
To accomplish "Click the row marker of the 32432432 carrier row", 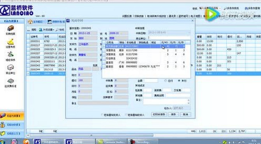I will (104, 58).
